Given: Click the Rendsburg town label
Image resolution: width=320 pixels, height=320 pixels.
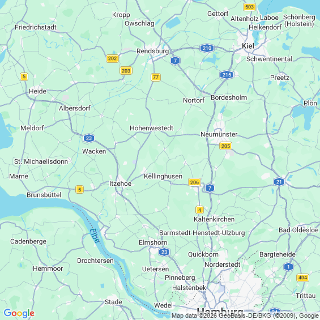Looking at the screenshot, I should (x=153, y=51).
